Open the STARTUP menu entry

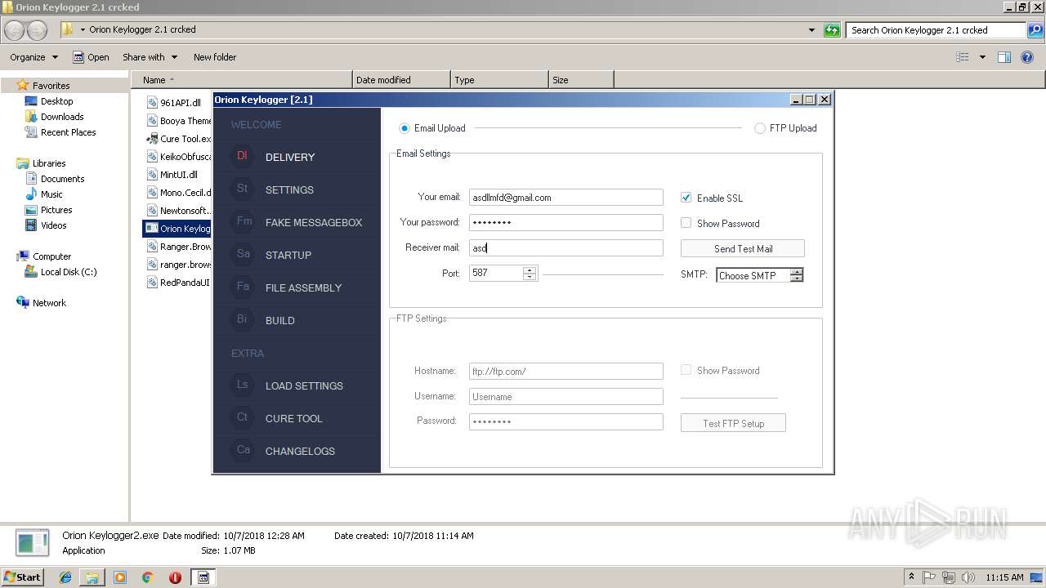(x=288, y=255)
